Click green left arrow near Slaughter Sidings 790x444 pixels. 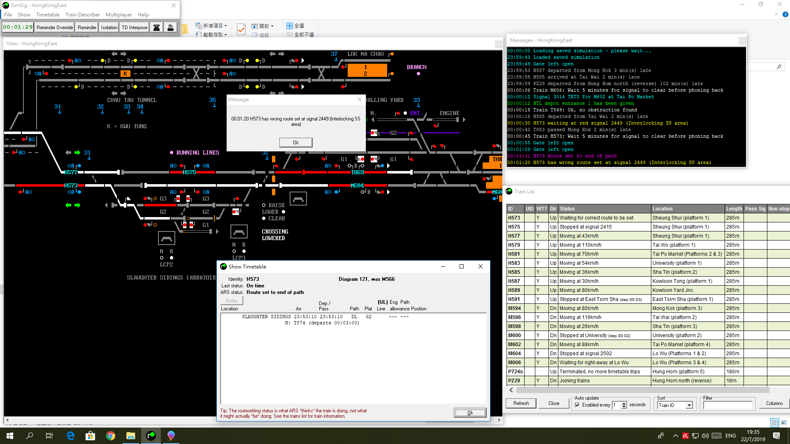click(x=68, y=205)
